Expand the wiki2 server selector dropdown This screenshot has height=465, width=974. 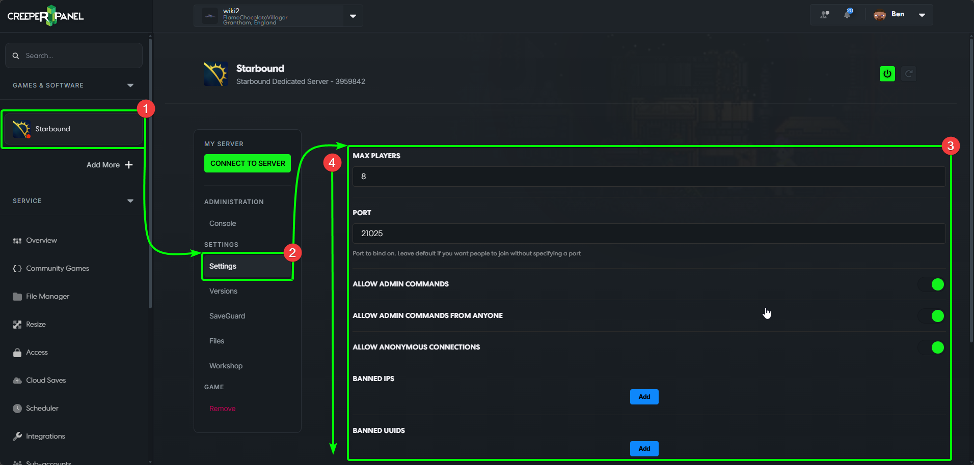click(353, 16)
